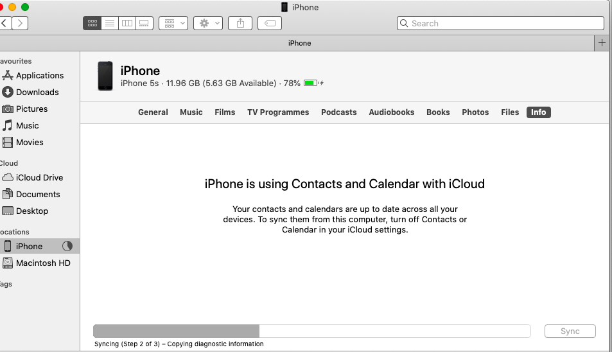The width and height of the screenshot is (612, 352).
Task: Select the Info tab
Action: click(x=538, y=112)
